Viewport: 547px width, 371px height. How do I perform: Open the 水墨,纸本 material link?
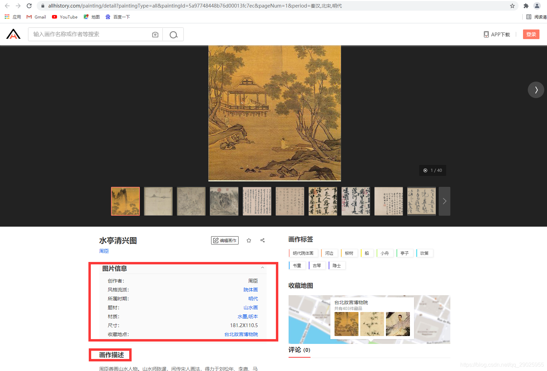pyautogui.click(x=247, y=316)
